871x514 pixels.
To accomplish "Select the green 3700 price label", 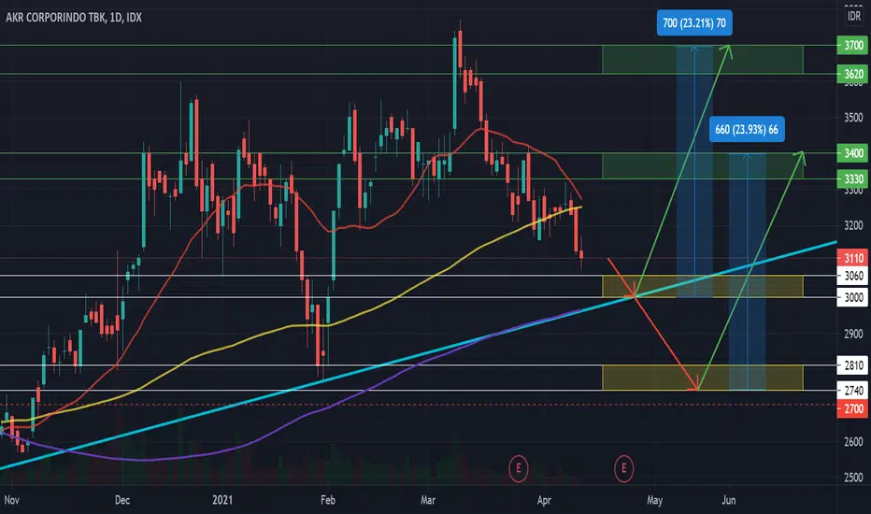I will click(x=853, y=45).
